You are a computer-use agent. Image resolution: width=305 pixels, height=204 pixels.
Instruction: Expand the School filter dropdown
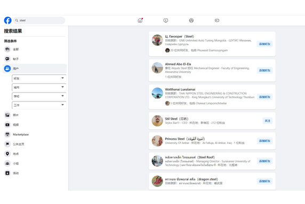[39, 96]
